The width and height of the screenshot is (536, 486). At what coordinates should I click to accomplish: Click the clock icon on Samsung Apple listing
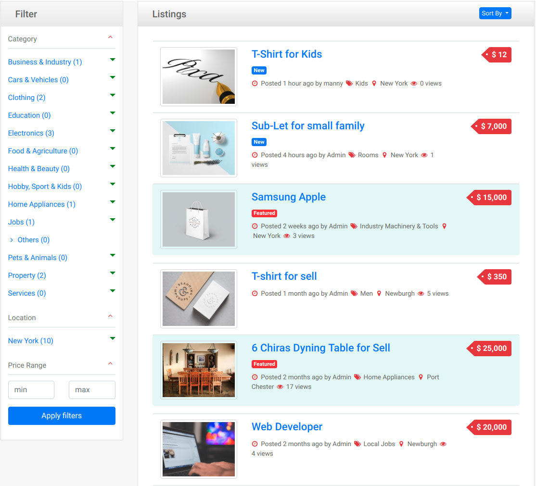[x=255, y=226]
